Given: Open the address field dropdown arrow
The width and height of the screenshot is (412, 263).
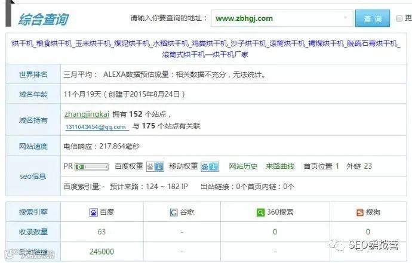Looking at the screenshot, I should [x=345, y=17].
